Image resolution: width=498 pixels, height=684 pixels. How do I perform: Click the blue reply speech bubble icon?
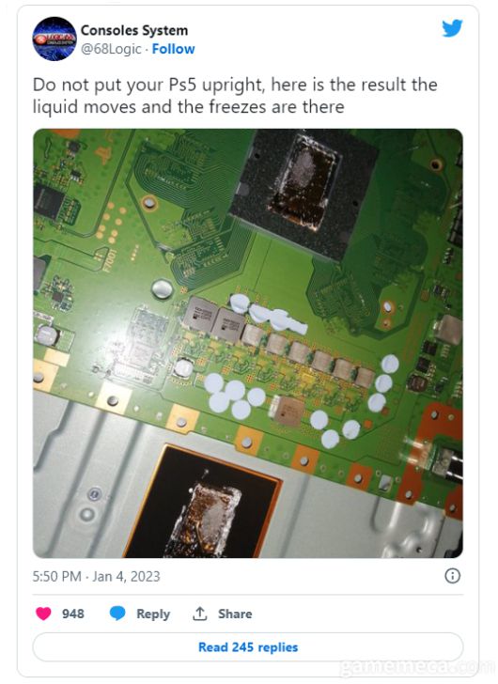[117, 614]
